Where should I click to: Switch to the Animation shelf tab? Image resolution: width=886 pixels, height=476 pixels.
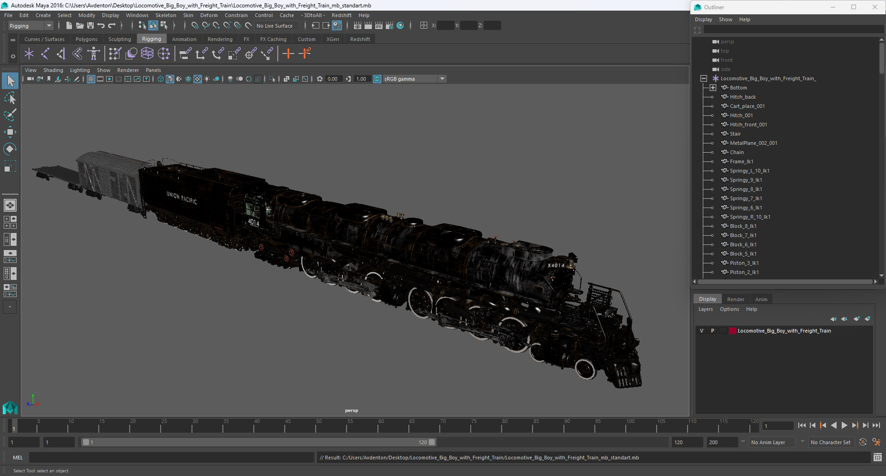tap(184, 39)
